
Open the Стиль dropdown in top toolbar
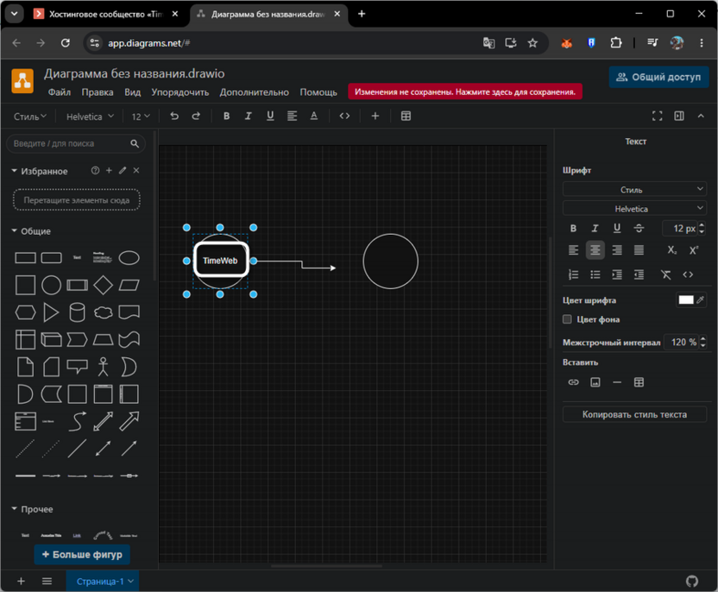point(29,117)
